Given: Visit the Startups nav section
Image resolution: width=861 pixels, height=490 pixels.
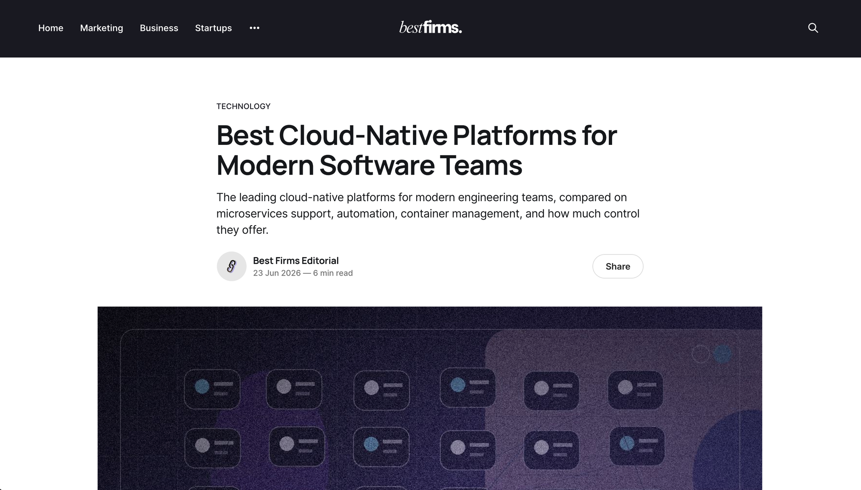Looking at the screenshot, I should 214,28.
